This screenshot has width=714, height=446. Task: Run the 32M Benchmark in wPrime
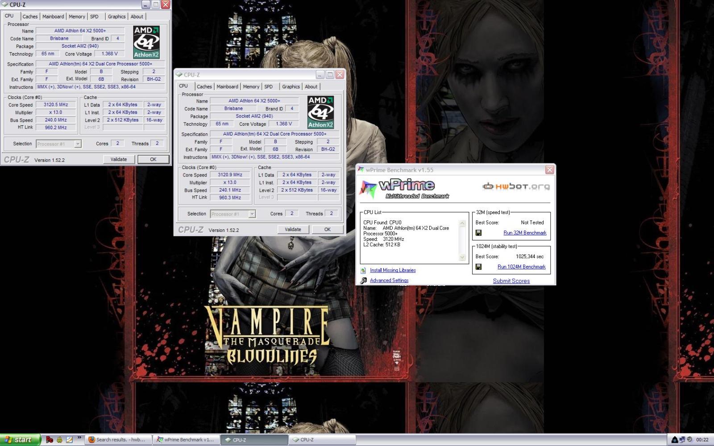525,233
